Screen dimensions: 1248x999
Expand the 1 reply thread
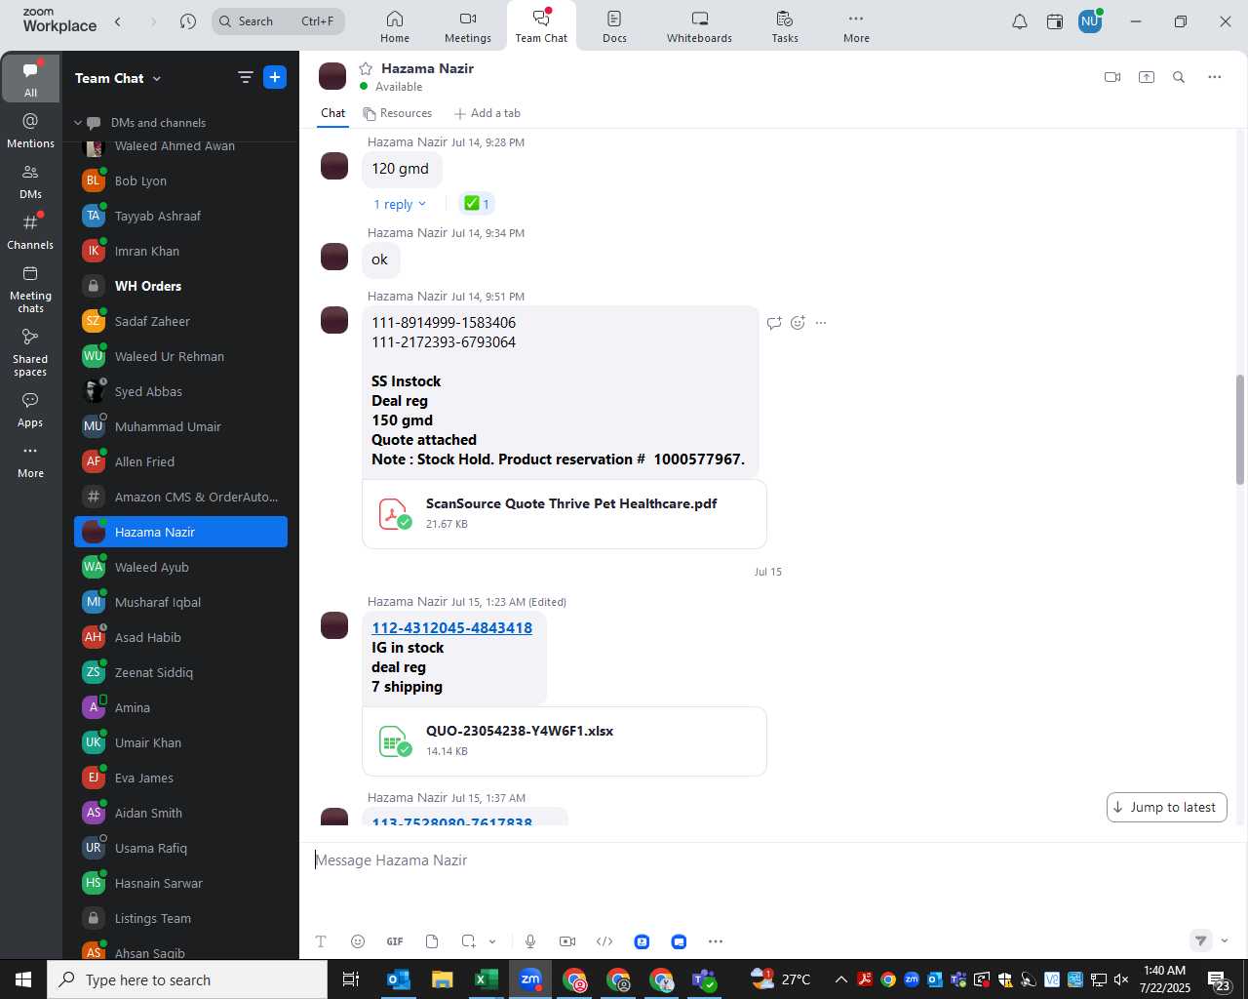(x=399, y=204)
